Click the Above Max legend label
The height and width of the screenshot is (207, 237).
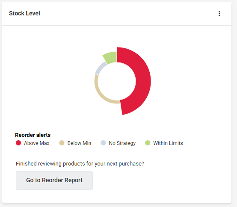pyautogui.click(x=37, y=143)
